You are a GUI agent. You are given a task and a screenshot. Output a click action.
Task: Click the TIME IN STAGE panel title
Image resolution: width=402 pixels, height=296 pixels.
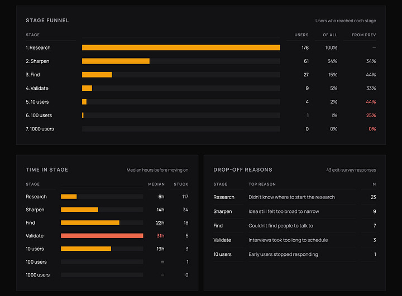[47, 170]
